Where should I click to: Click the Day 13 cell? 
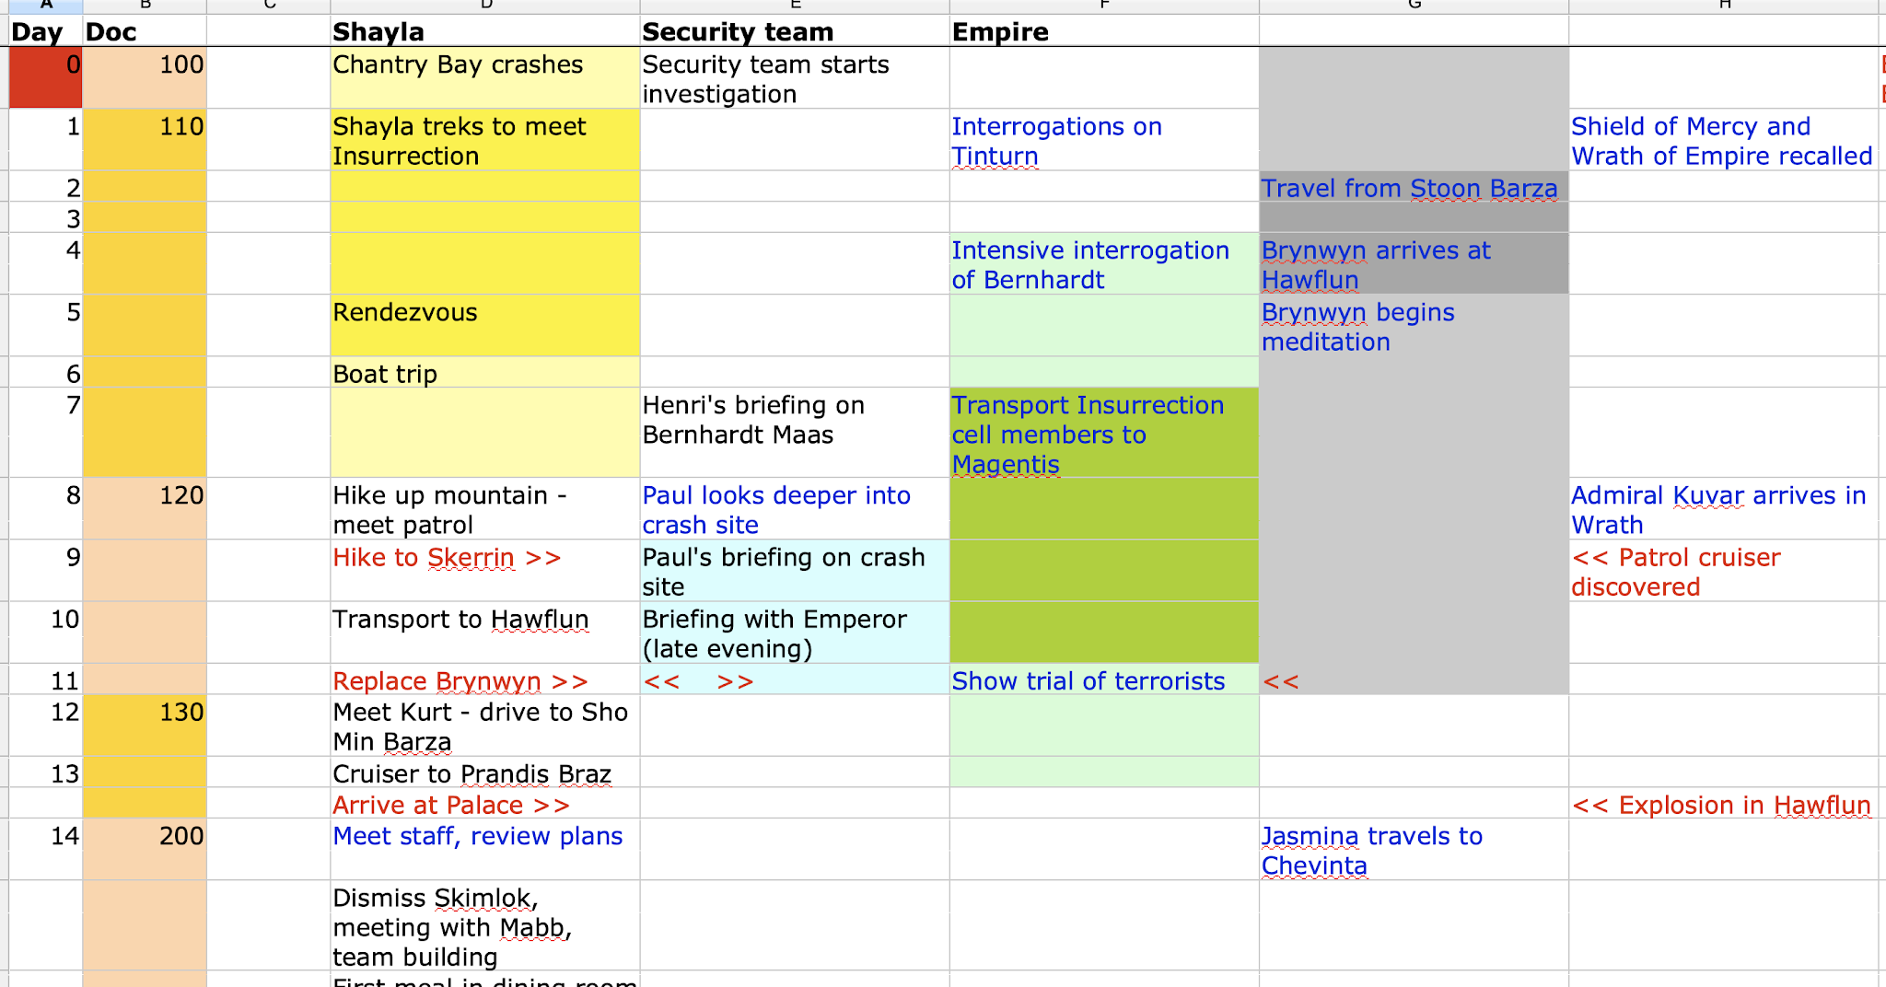tap(45, 772)
